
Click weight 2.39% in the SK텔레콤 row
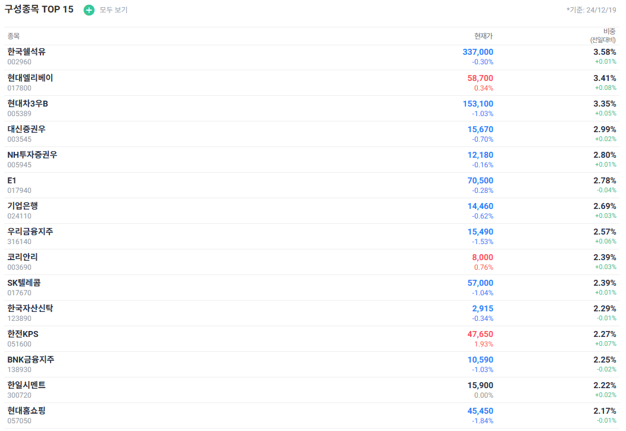pos(605,283)
